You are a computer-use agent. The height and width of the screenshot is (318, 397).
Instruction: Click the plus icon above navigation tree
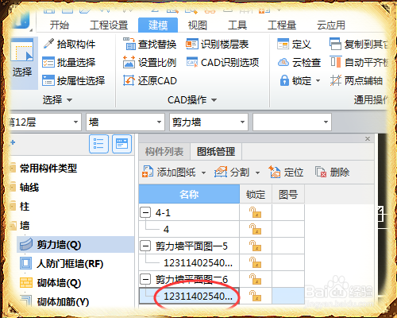click(x=13, y=142)
